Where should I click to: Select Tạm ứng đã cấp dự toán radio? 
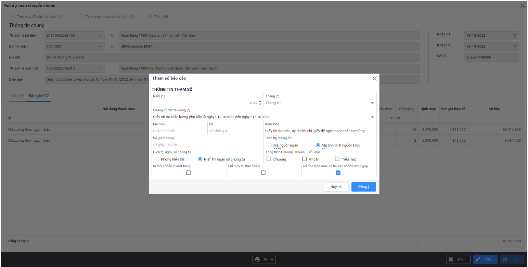[x=13, y=16]
